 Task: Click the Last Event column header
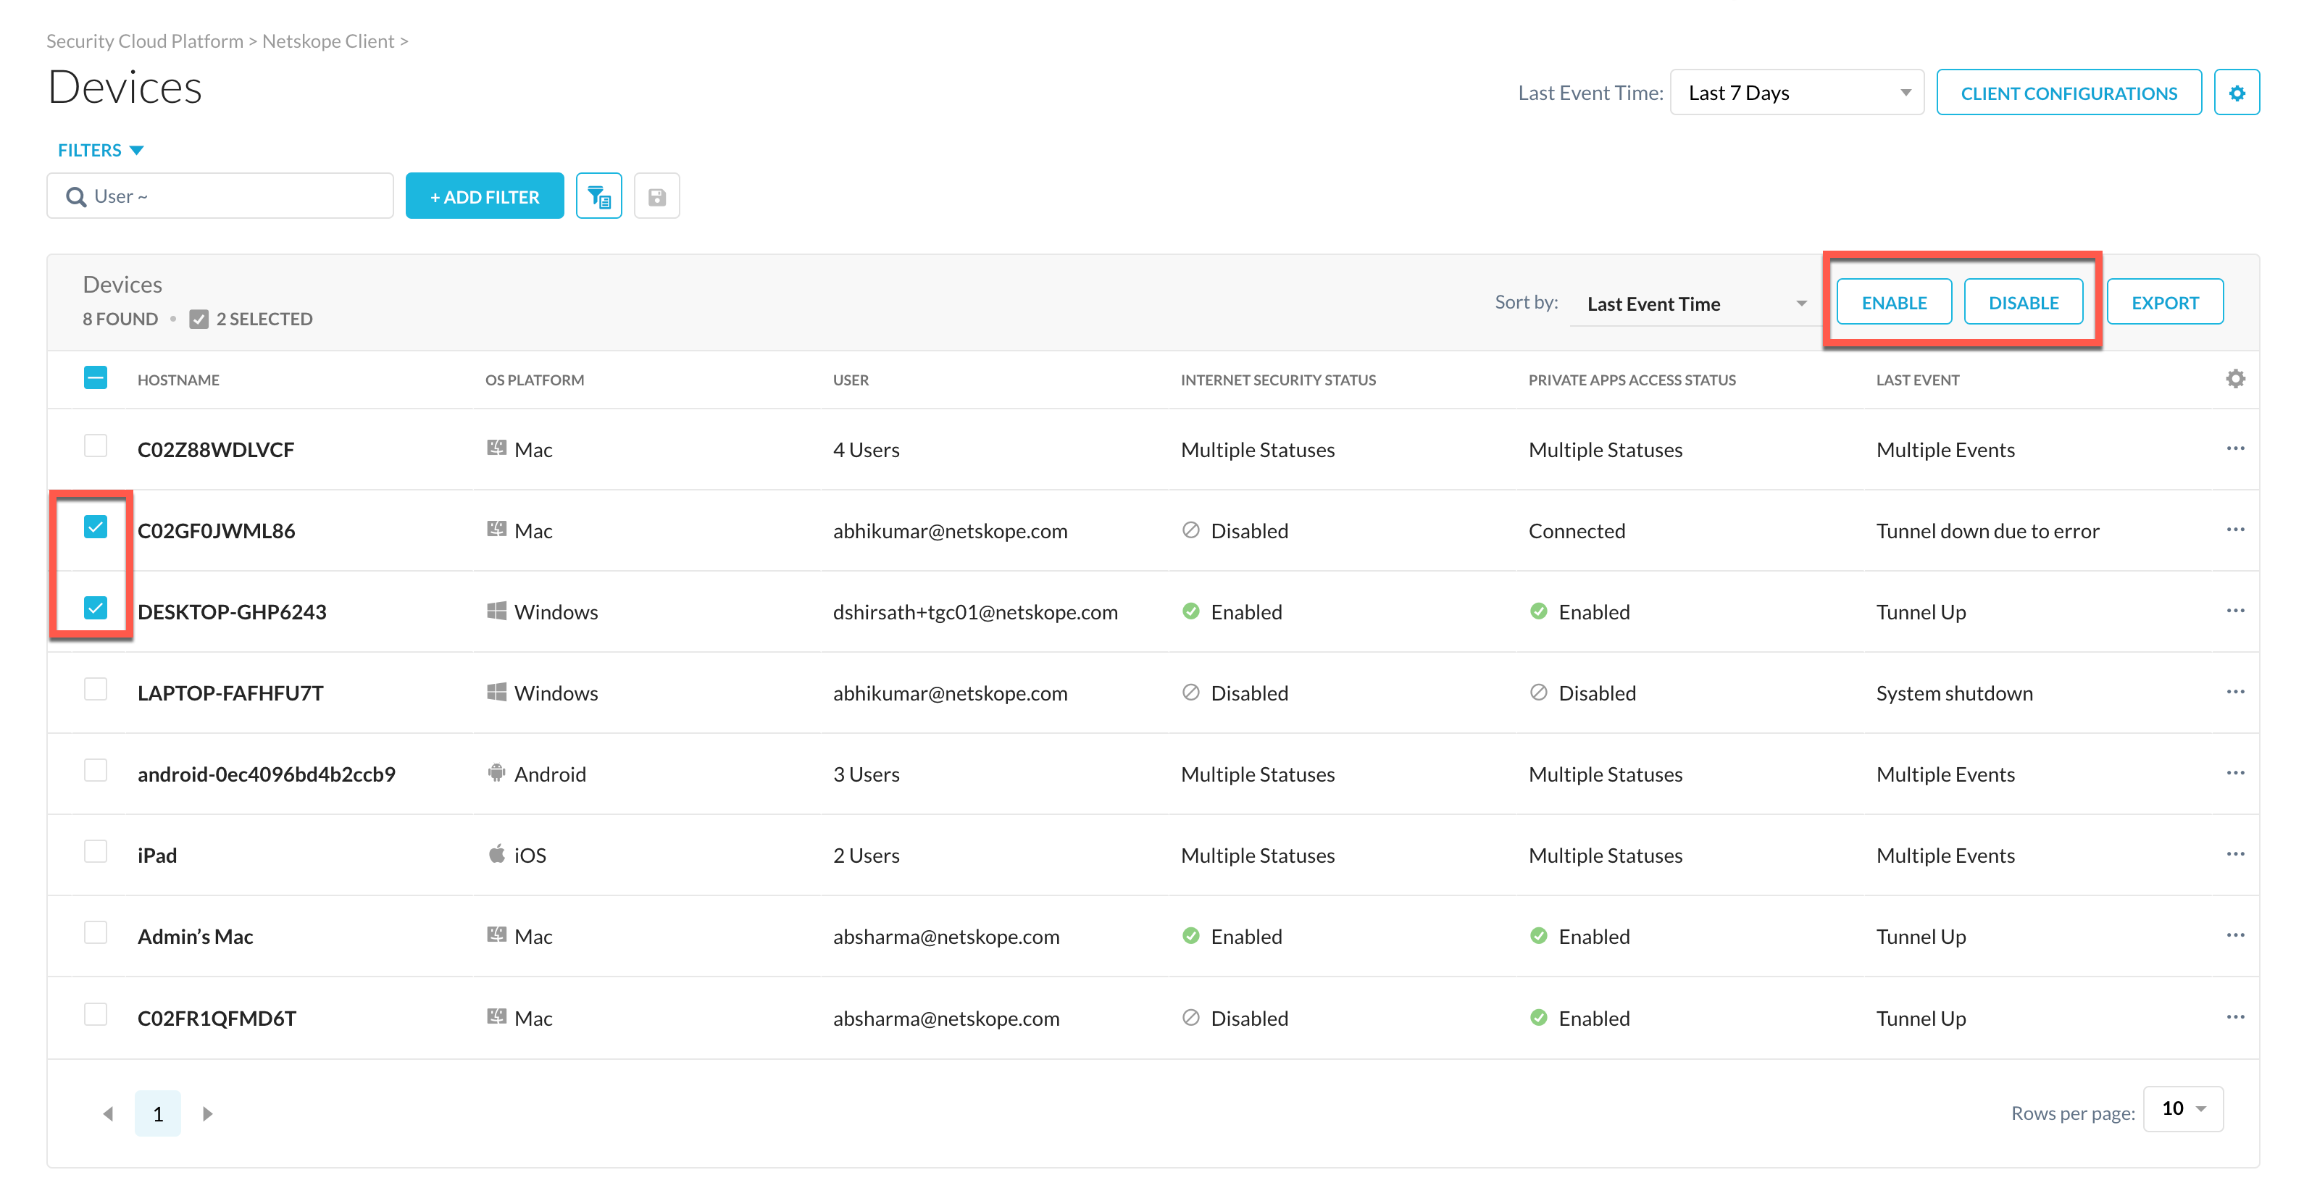1916,380
